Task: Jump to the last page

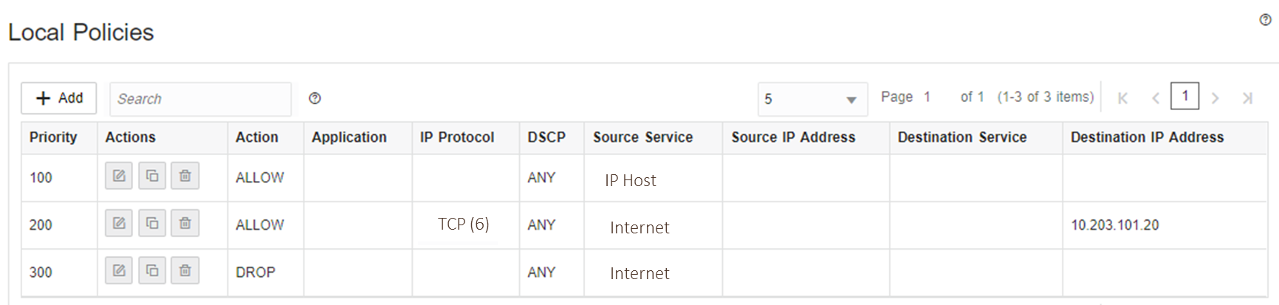Action: coord(1247,98)
